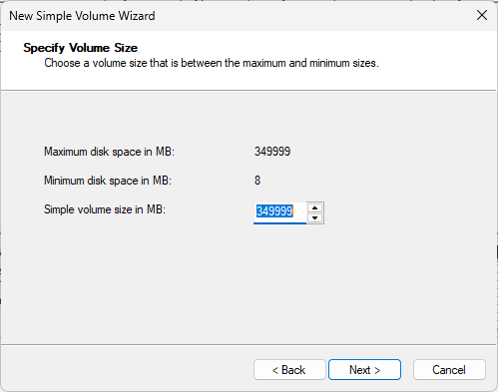Screen dimensions: 498x392
Task: Decrease volume size with the down spinner arrow
Action: (315, 218)
